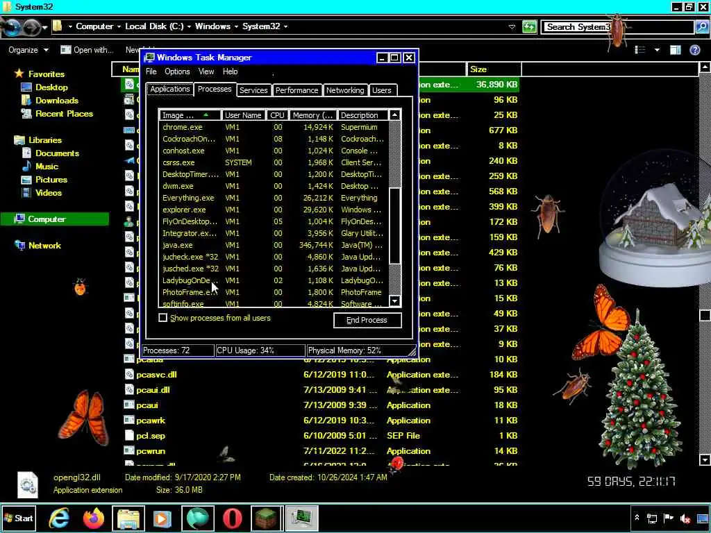The image size is (711, 533).
Task: Launch Opera browser from the taskbar
Action: (232, 518)
